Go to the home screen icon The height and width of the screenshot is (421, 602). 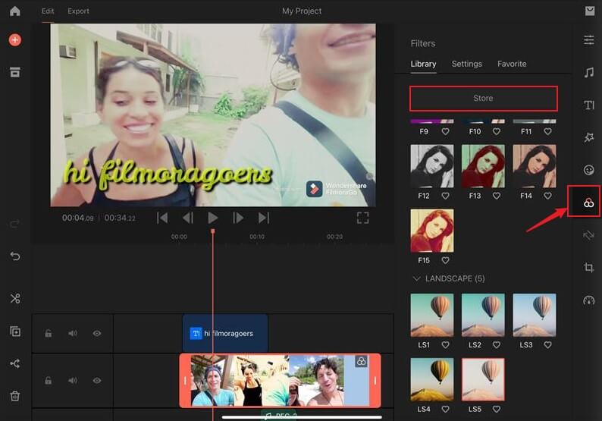15,11
